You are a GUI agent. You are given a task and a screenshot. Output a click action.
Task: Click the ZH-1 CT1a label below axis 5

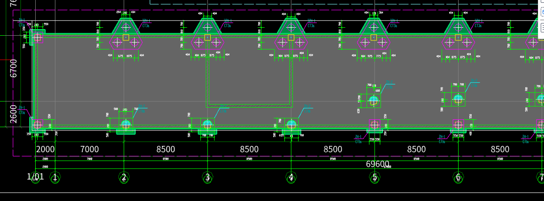(x=359, y=139)
